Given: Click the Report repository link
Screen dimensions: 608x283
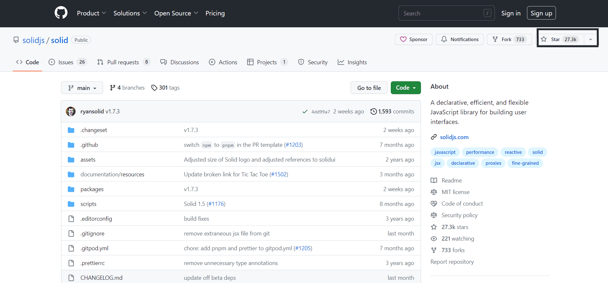Looking at the screenshot, I should (x=452, y=262).
